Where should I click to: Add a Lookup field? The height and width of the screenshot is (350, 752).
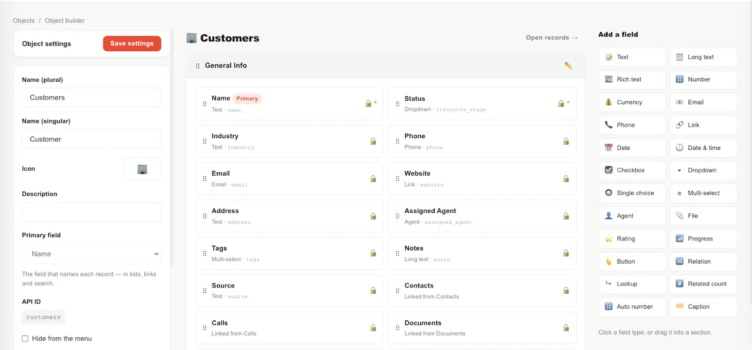632,284
